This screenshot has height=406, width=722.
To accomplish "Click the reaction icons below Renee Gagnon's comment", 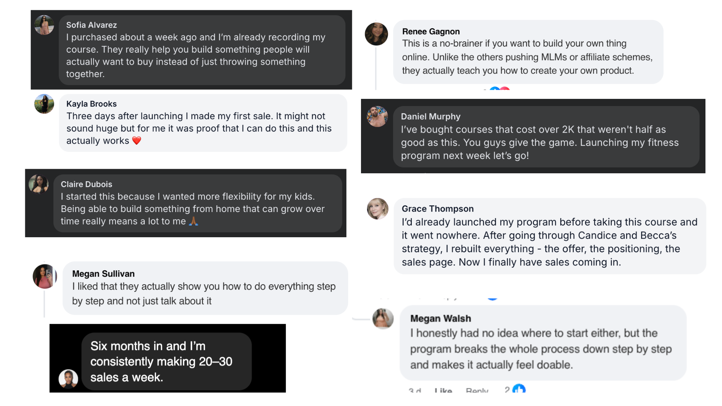I will [x=499, y=88].
